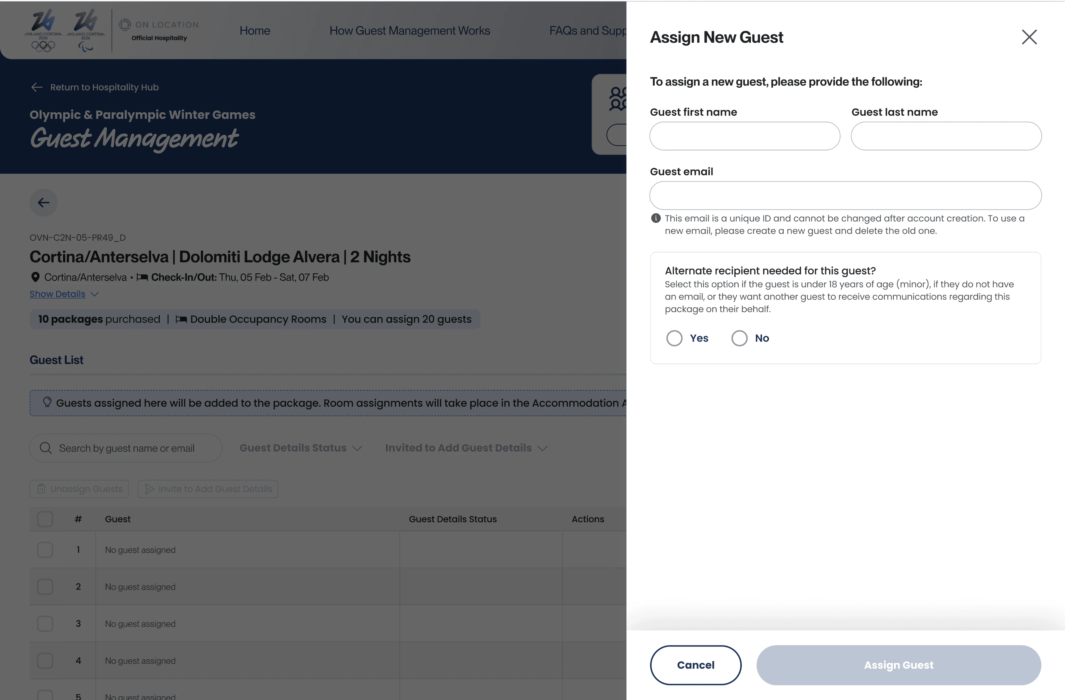Open FAQs and Support menu
1065x700 pixels.
click(x=588, y=30)
